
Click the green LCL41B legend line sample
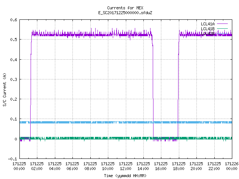tap(222, 28)
